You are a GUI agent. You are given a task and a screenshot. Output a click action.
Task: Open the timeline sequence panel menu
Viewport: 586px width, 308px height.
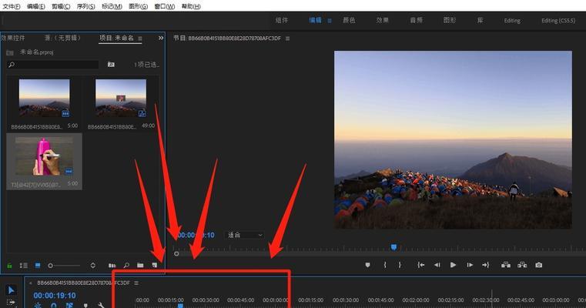point(136,283)
